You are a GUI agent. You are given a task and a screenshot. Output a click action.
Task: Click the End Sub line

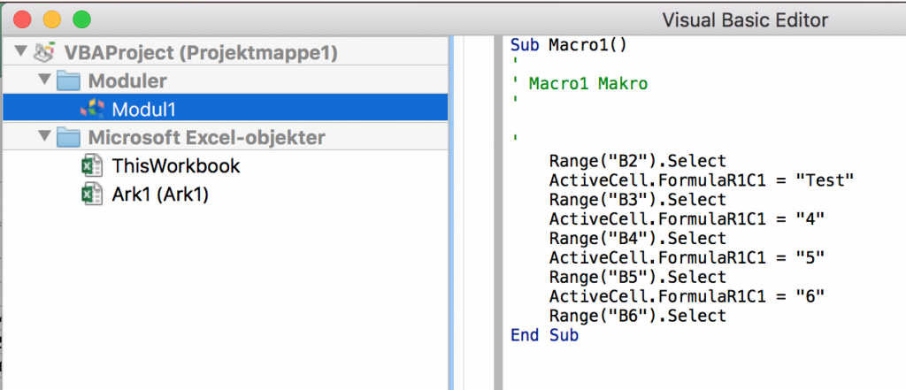click(x=544, y=335)
